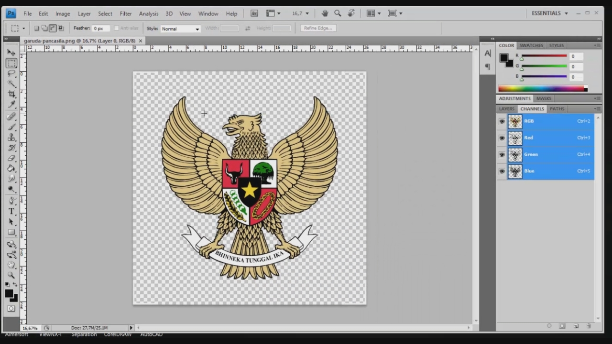Open the Character panel icon
Viewport: 612px width, 344px height.
(x=487, y=53)
